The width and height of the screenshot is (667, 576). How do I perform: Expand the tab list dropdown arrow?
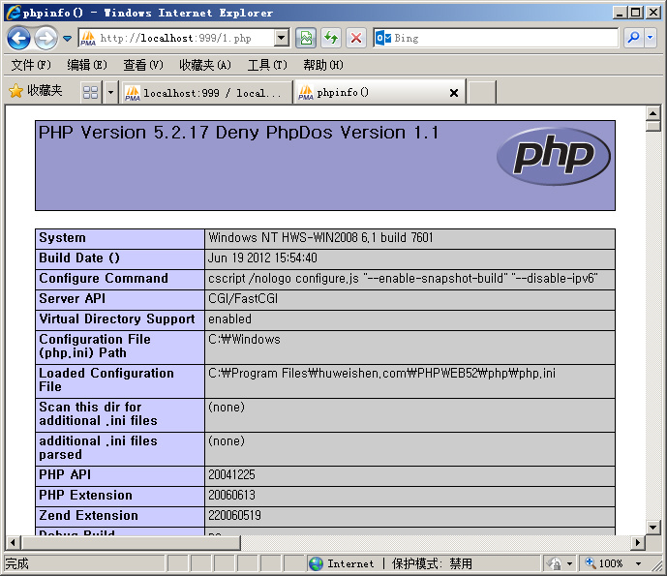click(110, 92)
